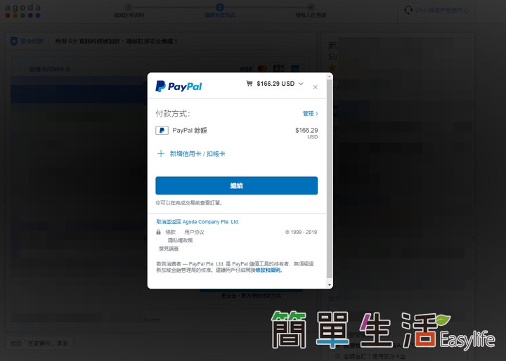Click the shopping cart icon
Screen dimensions: 506x361
point(249,84)
